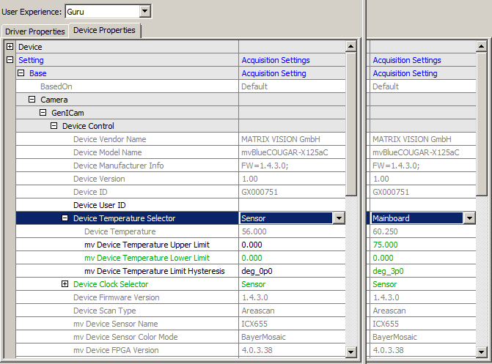Select the deg_0p0 hysteresis value

tap(291, 271)
